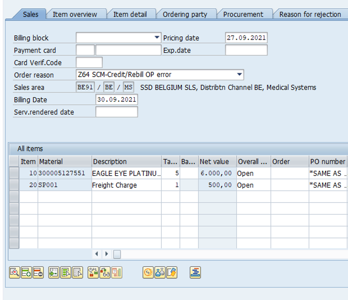This screenshot has height=300, width=348.
Task: Click the Net value column header
Action: pyautogui.click(x=217, y=161)
